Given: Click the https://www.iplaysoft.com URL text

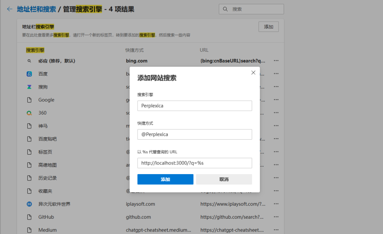Looking at the screenshot, I should [x=233, y=204].
